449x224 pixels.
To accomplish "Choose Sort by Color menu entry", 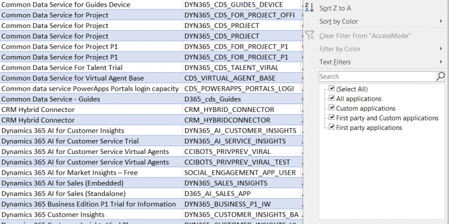I will 338,21.
